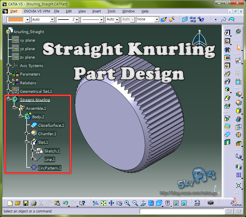Collapse the Body.2 tree node
The width and height of the screenshot is (246, 217).
pos(20,116)
